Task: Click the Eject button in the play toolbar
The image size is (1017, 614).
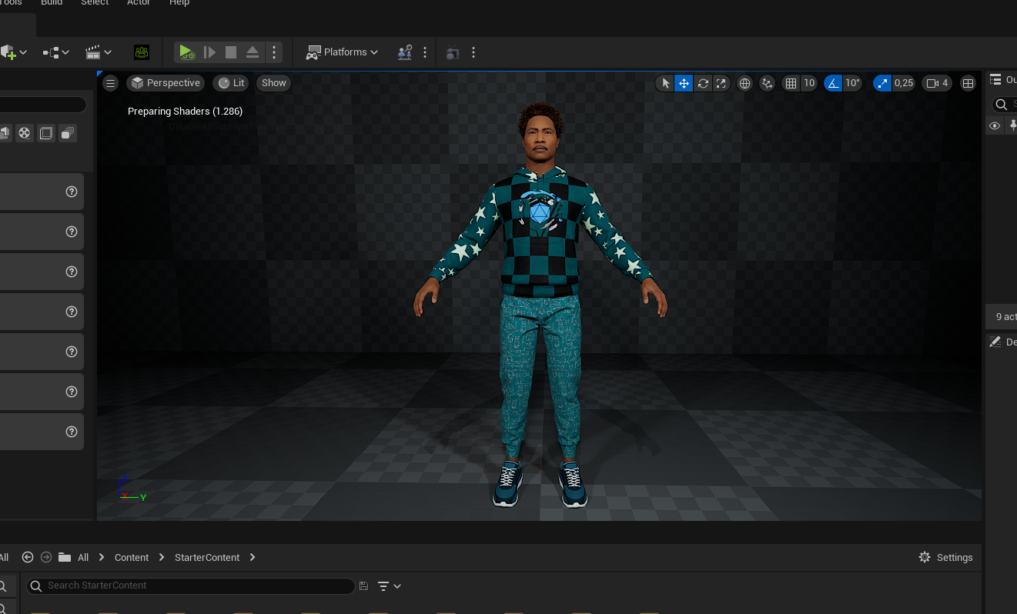Action: tap(253, 52)
